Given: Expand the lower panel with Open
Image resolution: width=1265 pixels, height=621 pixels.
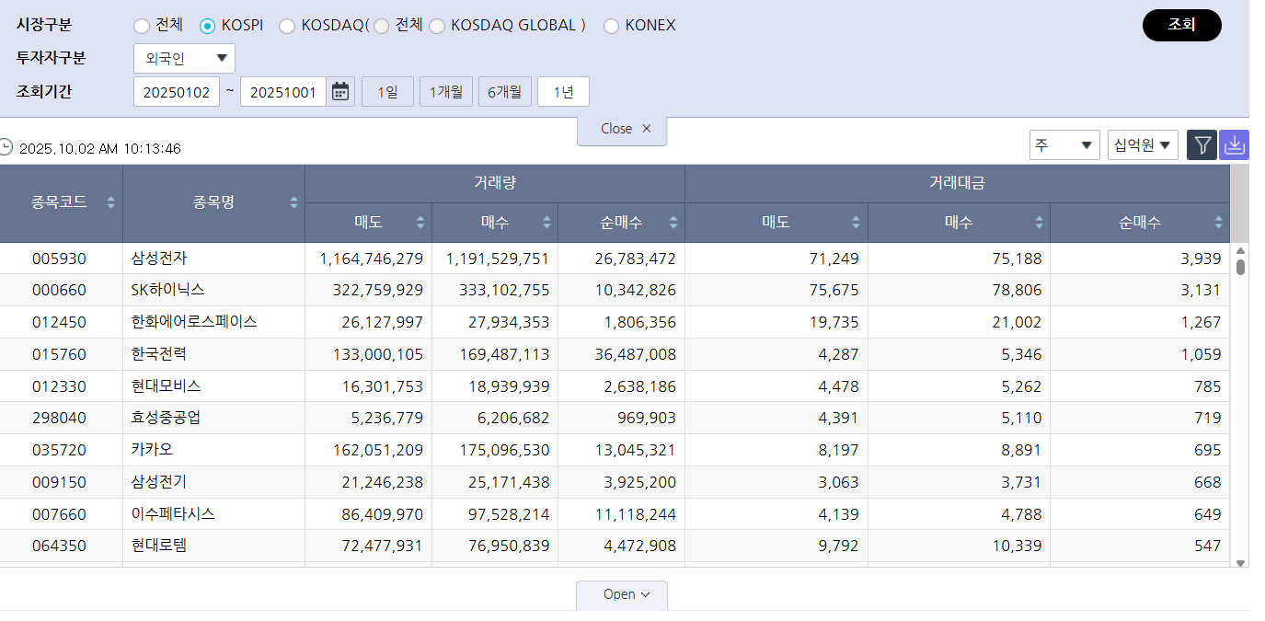Looking at the screenshot, I should click(x=622, y=594).
